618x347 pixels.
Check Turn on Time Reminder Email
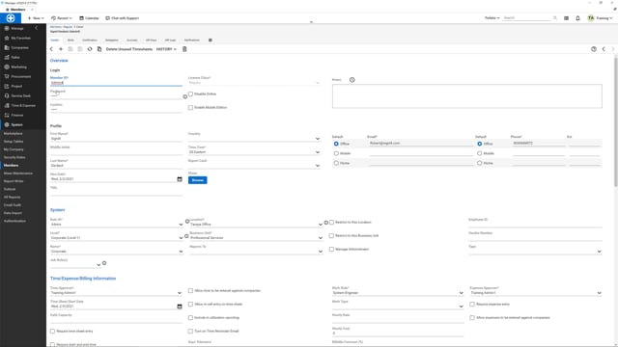pyautogui.click(x=190, y=331)
